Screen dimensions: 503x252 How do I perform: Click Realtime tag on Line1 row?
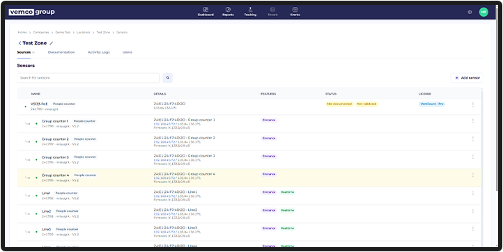tap(288, 192)
